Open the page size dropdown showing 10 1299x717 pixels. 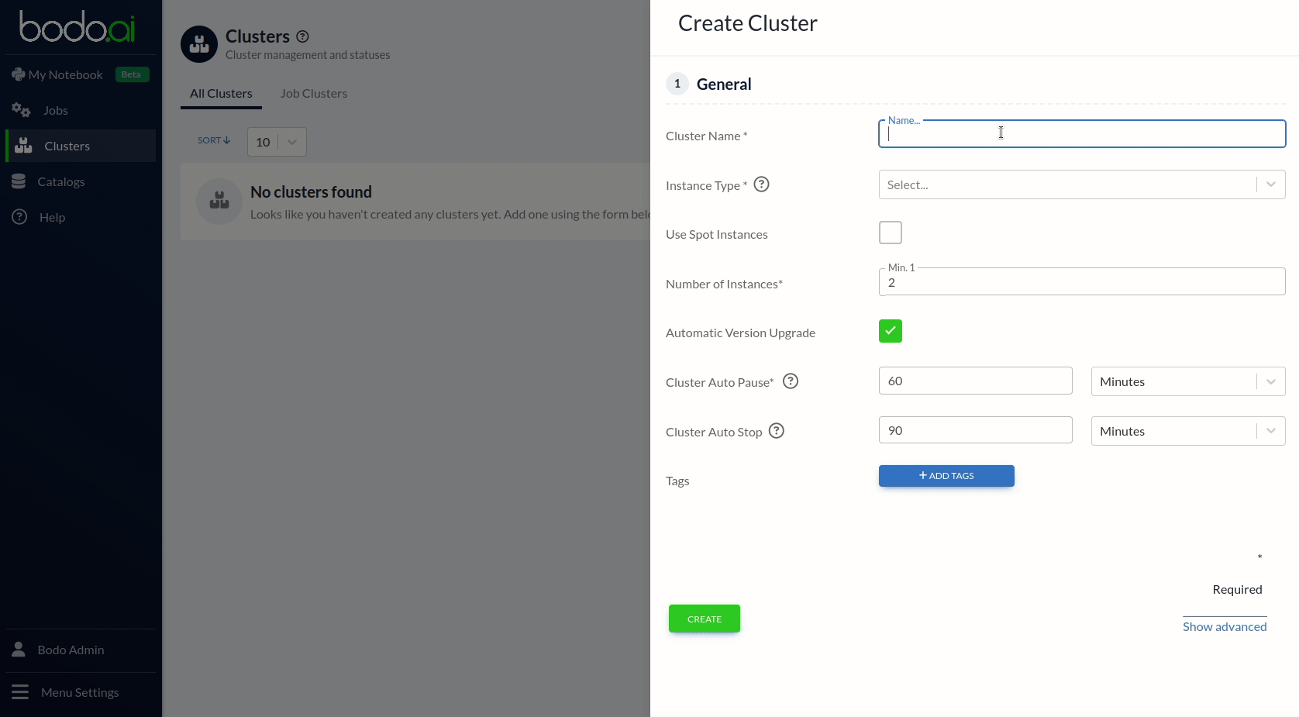point(276,142)
